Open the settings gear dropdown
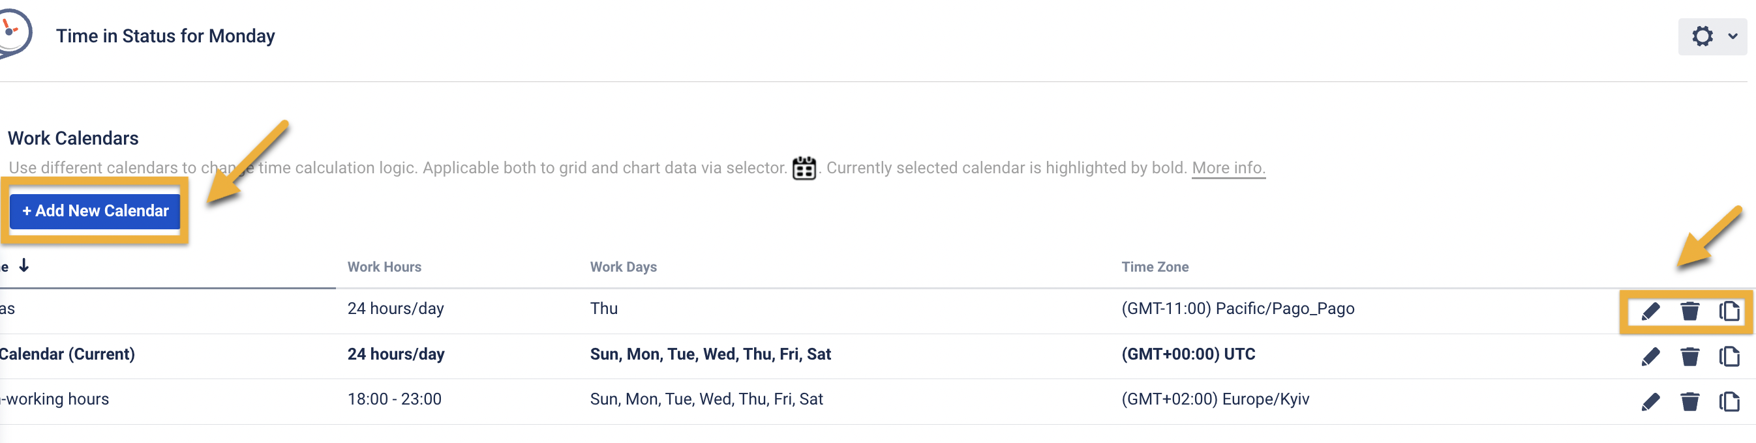1756x443 pixels. (1702, 36)
